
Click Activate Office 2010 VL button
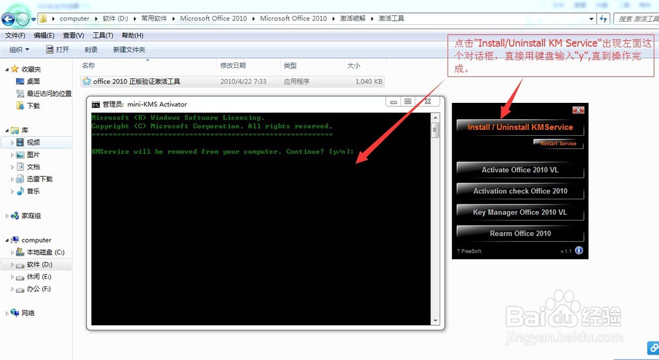point(520,170)
